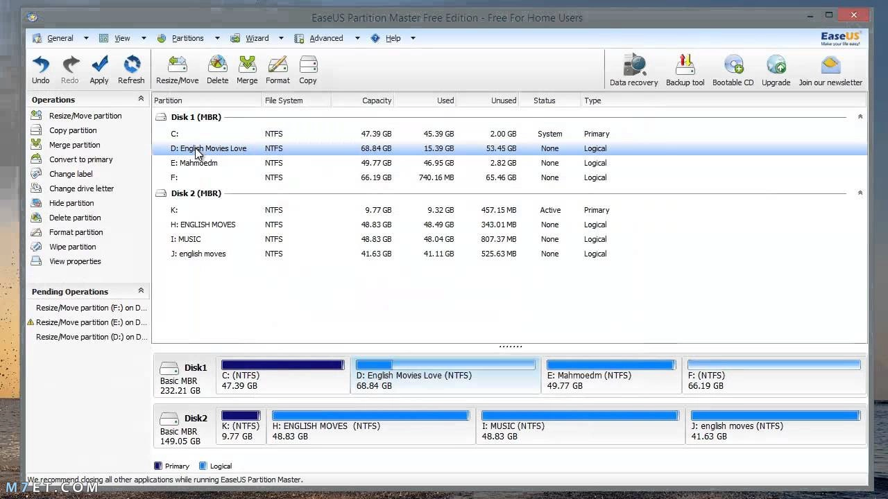Expand the View menu dropdown arrow
The image size is (888, 499).
pyautogui.click(x=144, y=38)
